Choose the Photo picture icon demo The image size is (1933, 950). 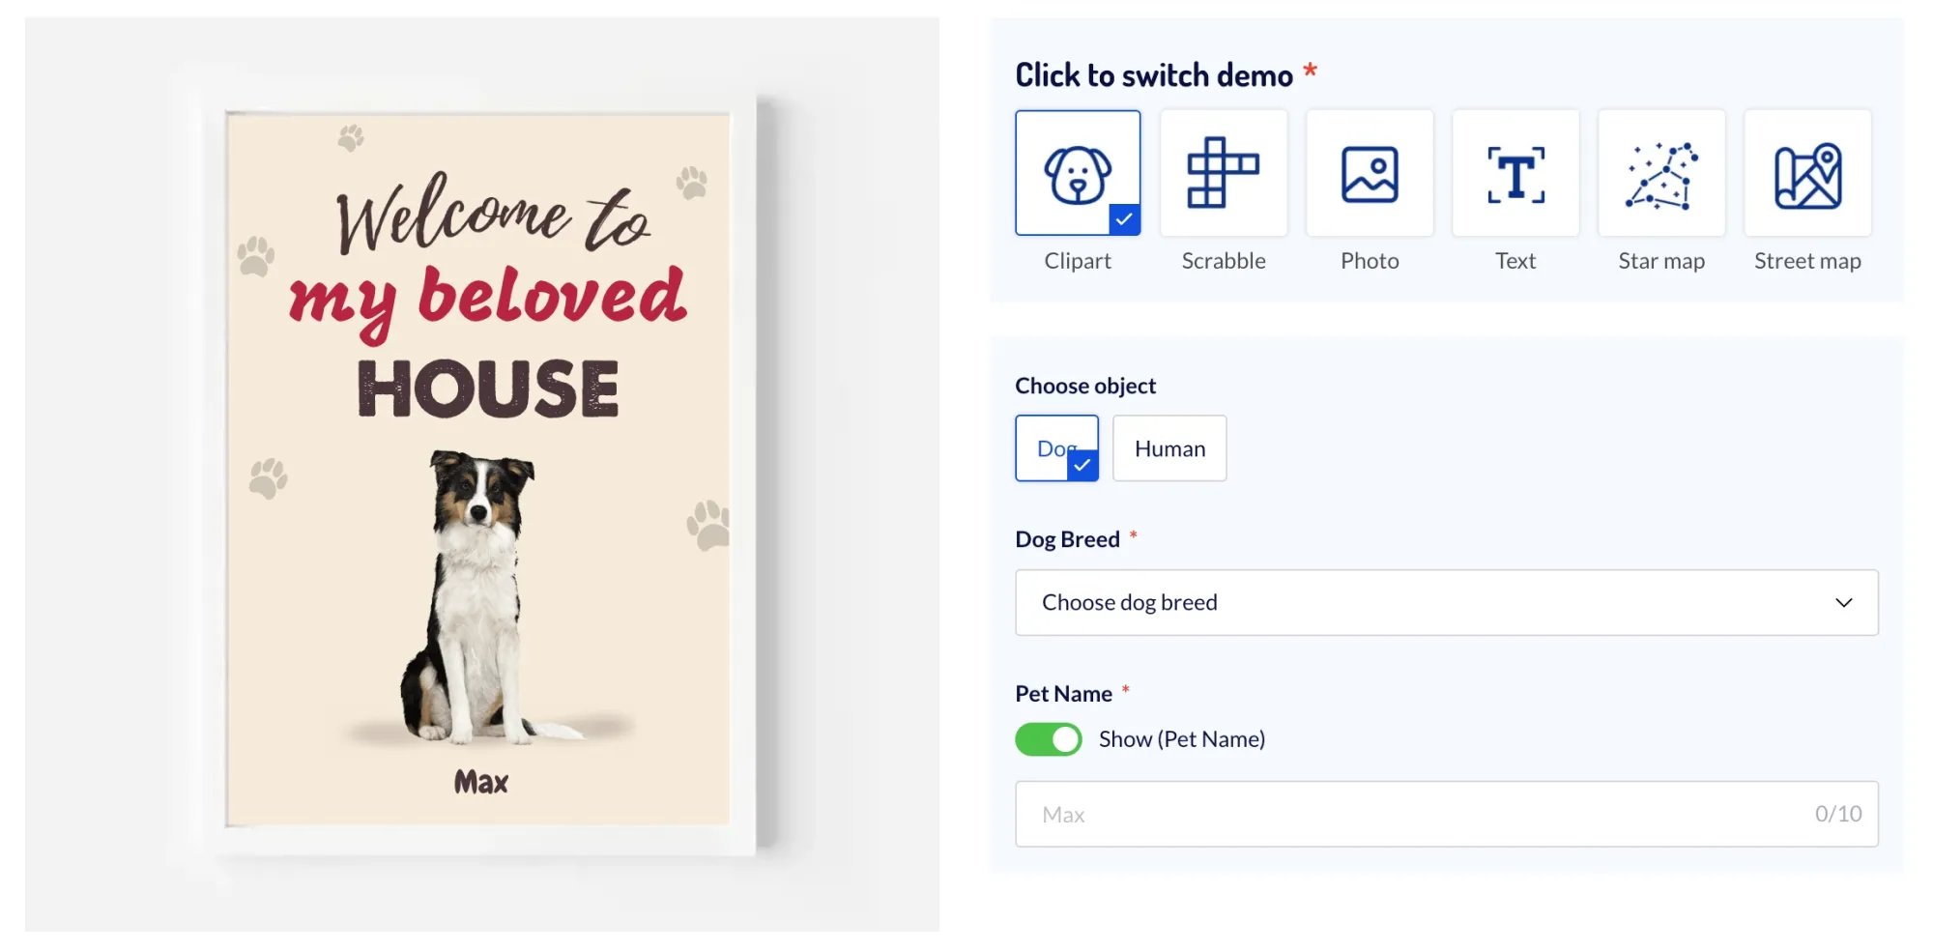1369,173
